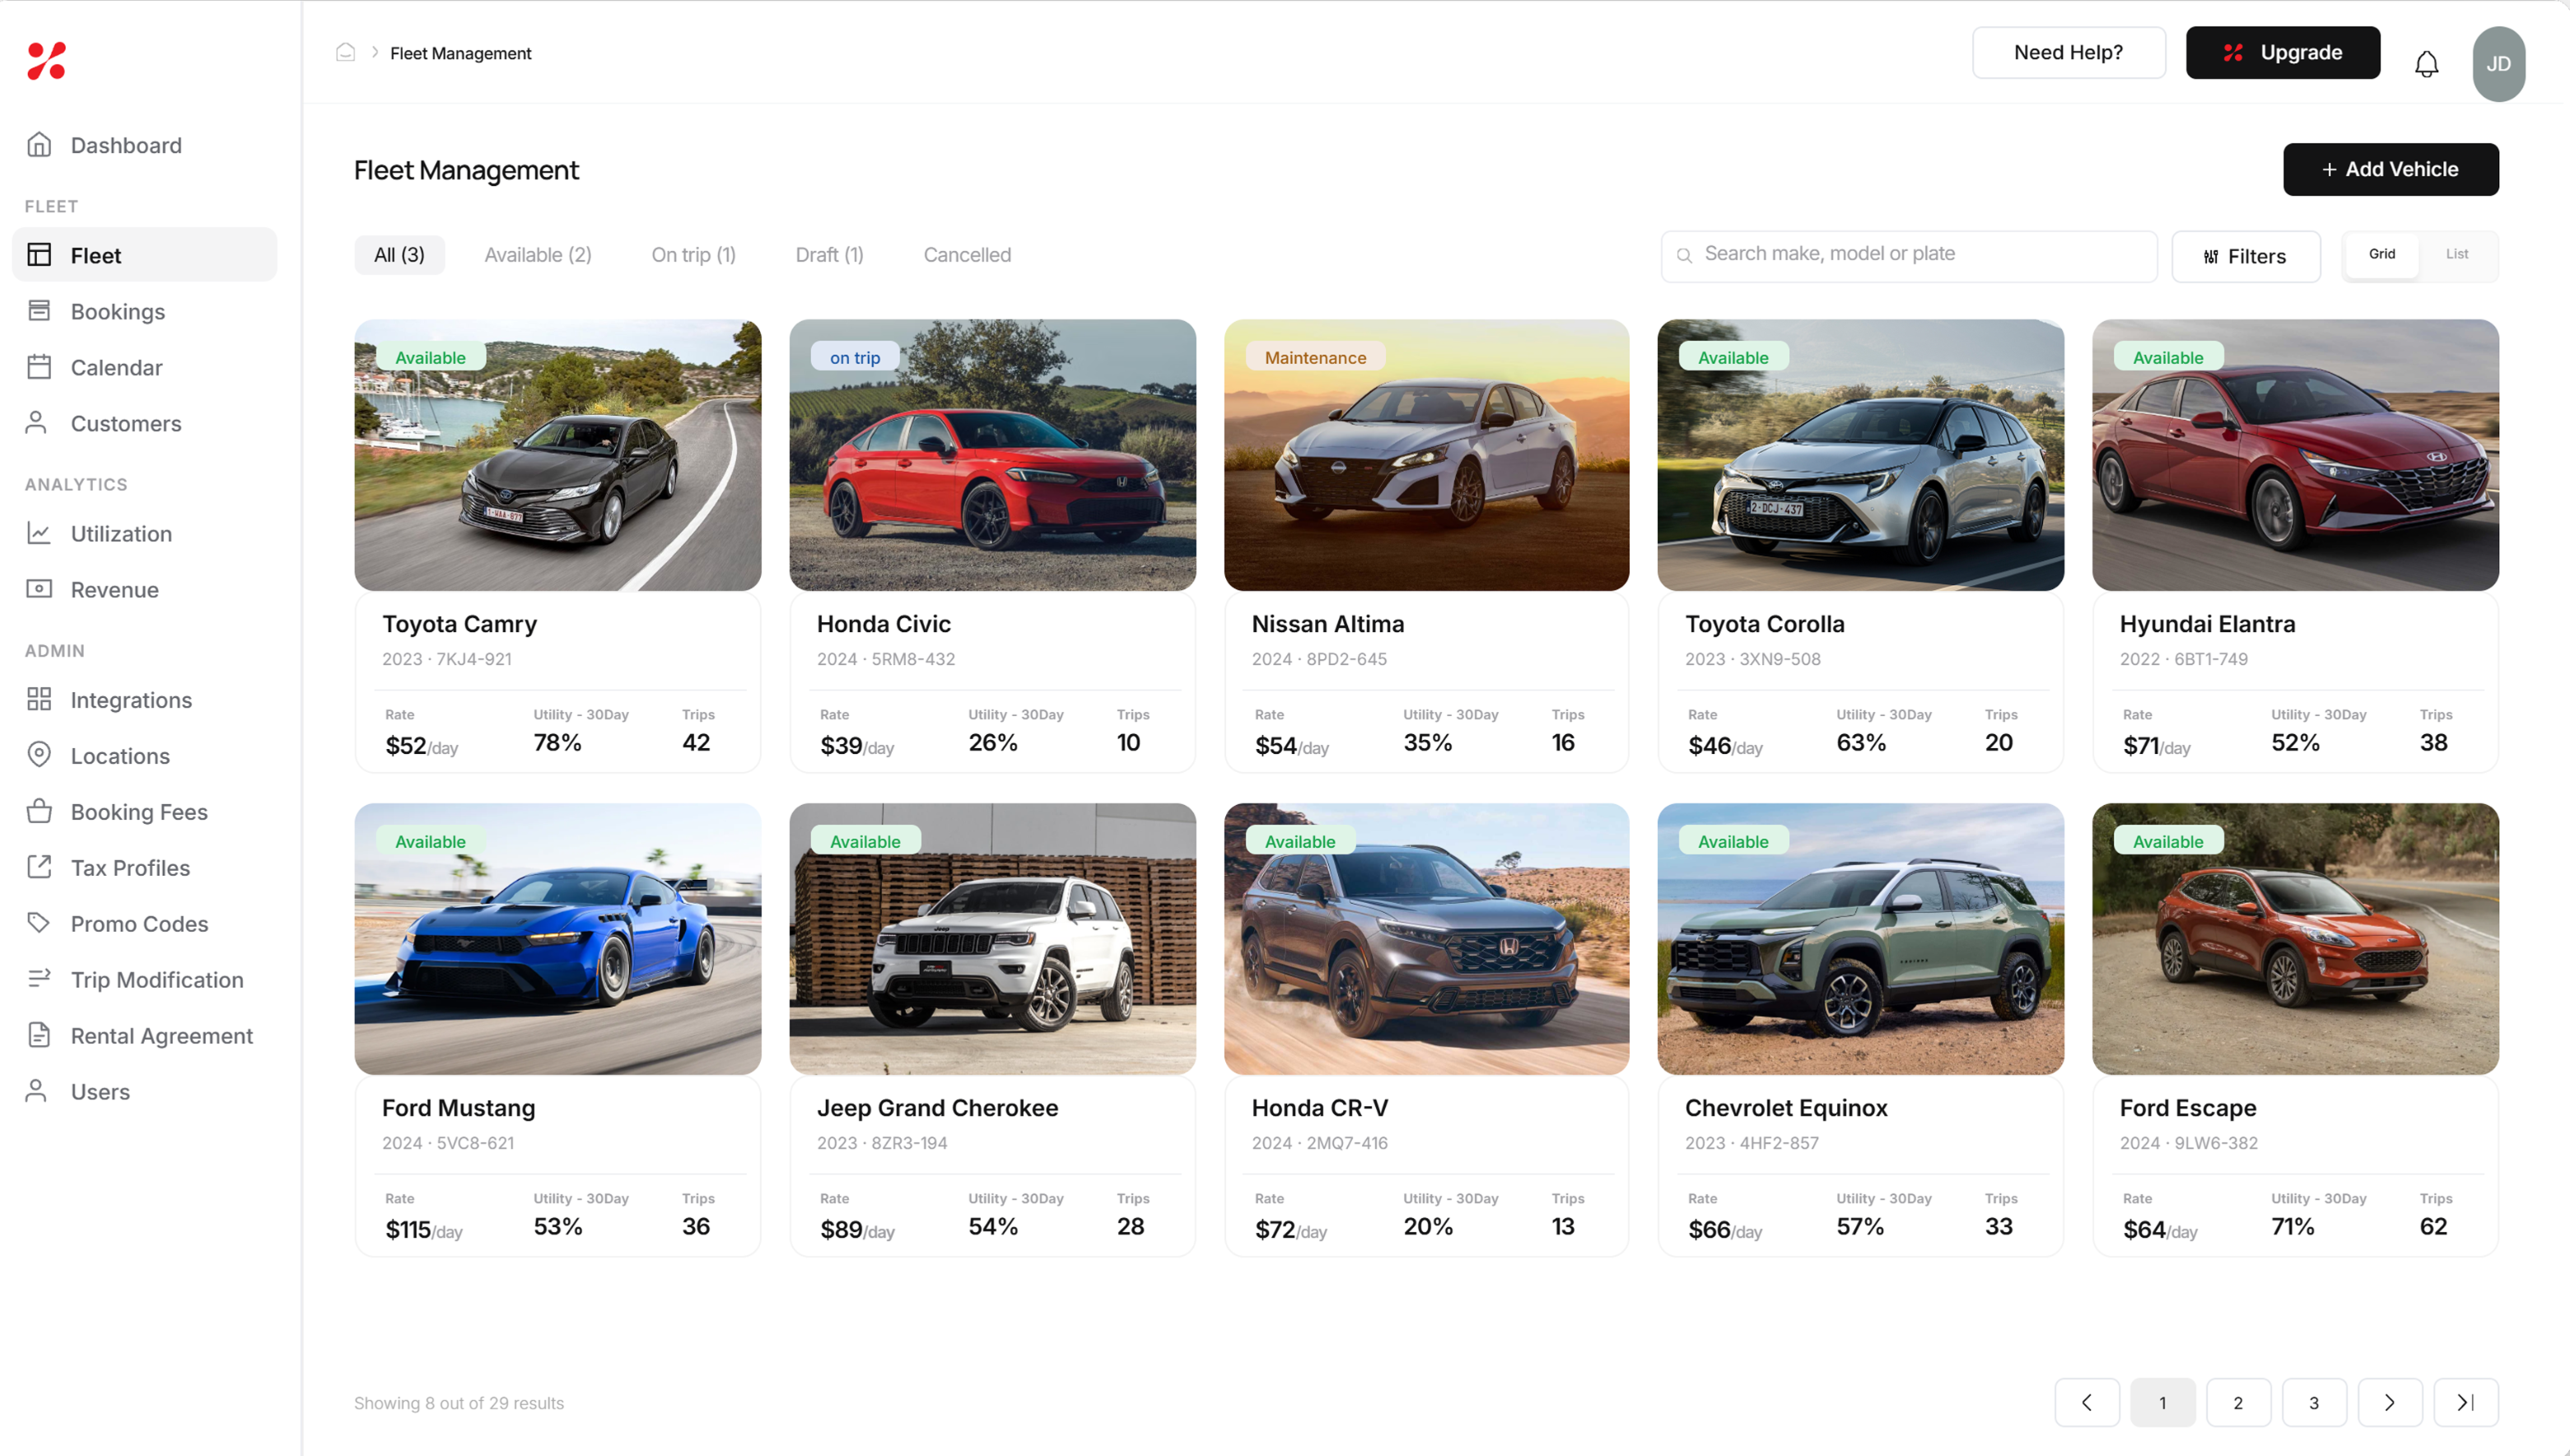Click the Hyundai Elantra title
This screenshot has width=2570, height=1456.
click(x=2207, y=624)
